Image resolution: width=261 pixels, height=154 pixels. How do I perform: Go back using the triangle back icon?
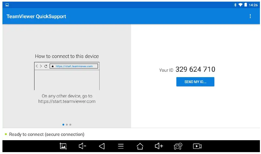point(102,146)
